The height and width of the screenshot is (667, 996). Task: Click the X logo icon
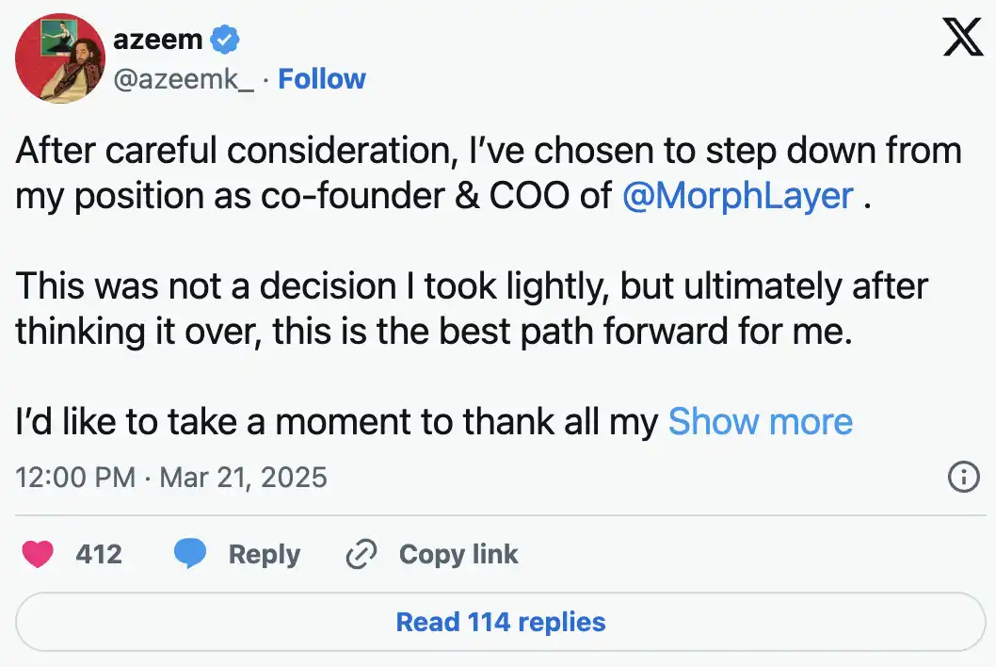[961, 40]
